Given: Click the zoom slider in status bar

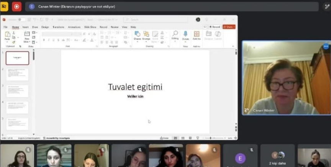Looking at the screenshot, I should (x=211, y=138).
